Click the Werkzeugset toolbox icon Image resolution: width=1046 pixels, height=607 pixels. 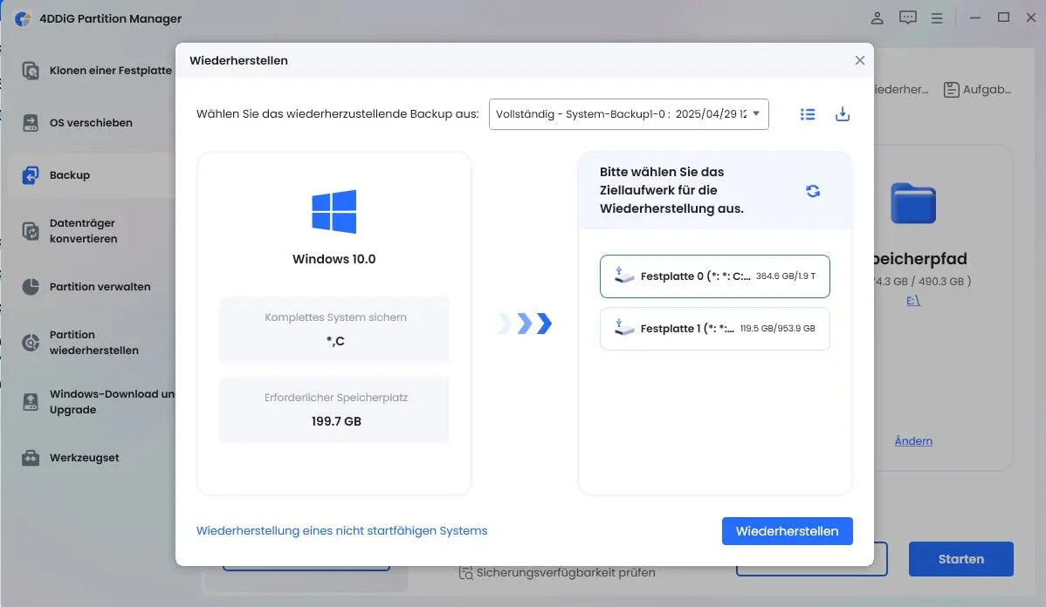click(31, 458)
